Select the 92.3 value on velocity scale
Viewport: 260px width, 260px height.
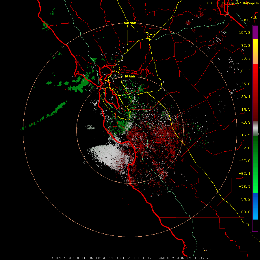point(246,45)
